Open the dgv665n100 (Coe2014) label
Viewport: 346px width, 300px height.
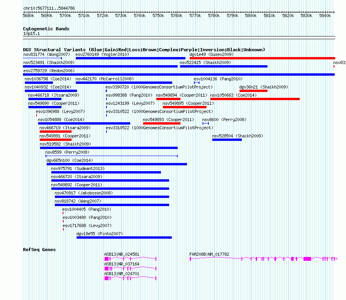point(70,160)
